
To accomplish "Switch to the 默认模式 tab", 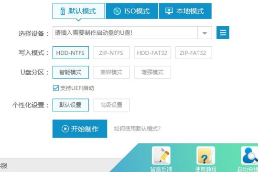I will (79, 11).
